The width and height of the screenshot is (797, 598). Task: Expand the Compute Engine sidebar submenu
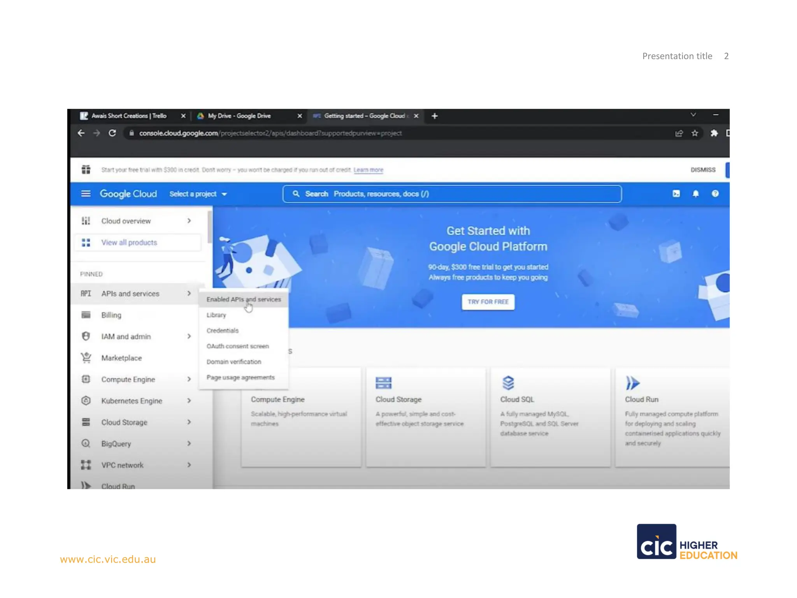tap(189, 379)
